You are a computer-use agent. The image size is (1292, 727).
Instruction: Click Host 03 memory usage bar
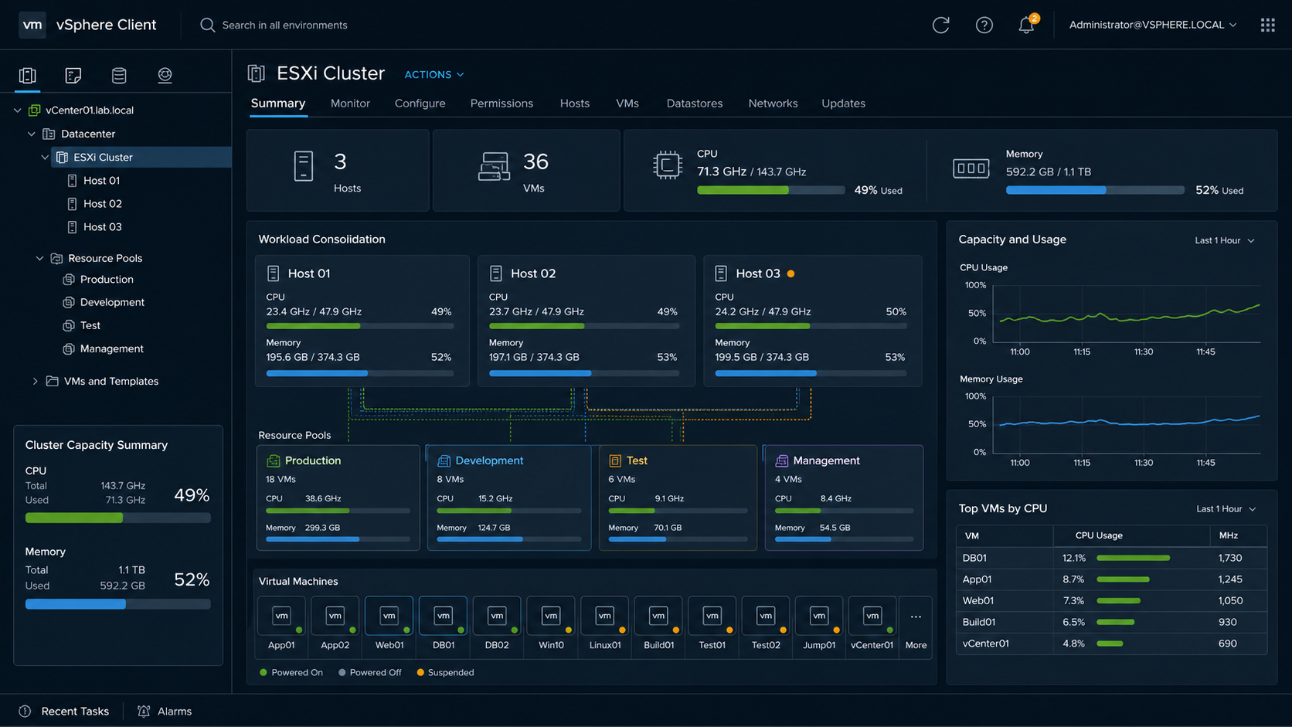(x=810, y=373)
